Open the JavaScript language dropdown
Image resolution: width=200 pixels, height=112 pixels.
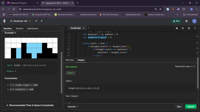tap(77, 28)
